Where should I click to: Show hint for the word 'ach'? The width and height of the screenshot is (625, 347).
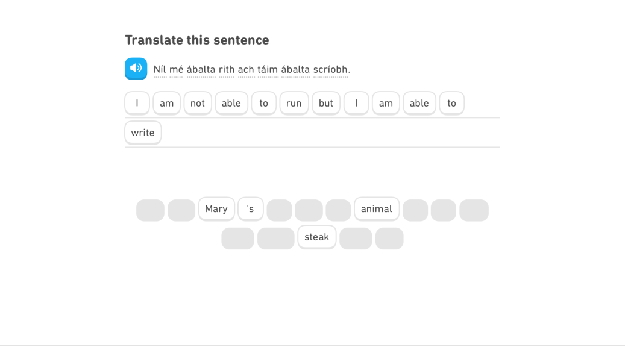click(x=246, y=69)
